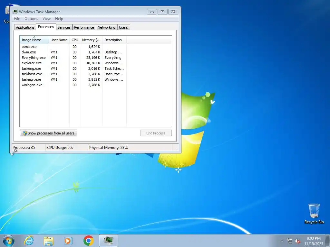Open the Windows Start button
The image size is (330, 247).
tap(9, 241)
